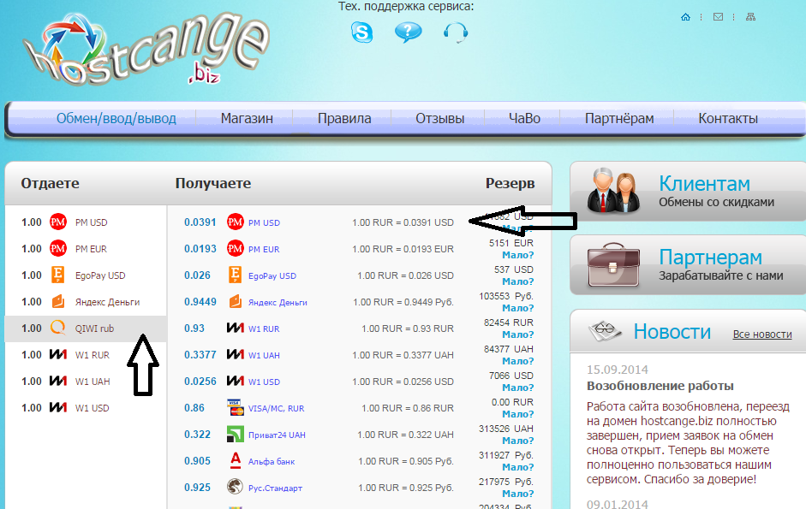Click the Партнерам banner button

click(687, 265)
